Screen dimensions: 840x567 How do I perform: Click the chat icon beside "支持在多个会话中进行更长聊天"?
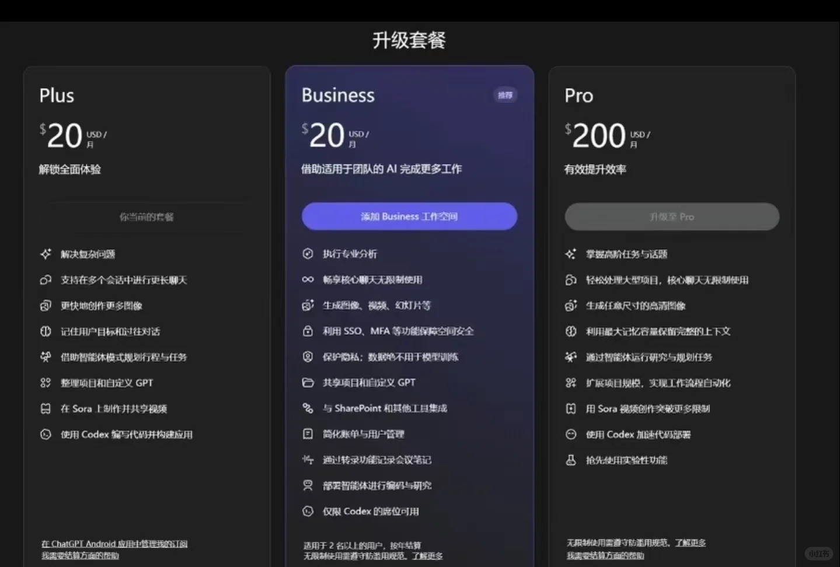(46, 280)
